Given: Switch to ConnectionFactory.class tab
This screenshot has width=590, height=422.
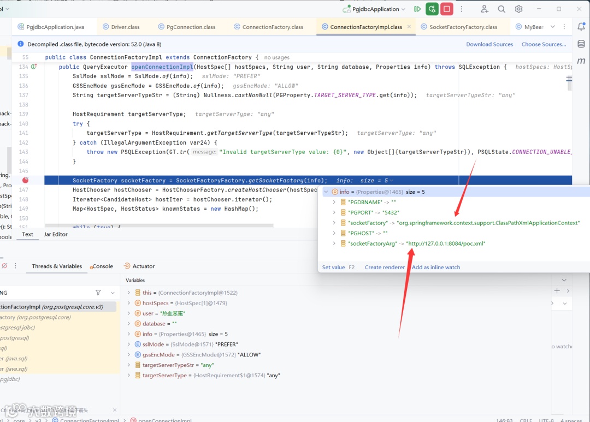Looking at the screenshot, I should pos(268,27).
